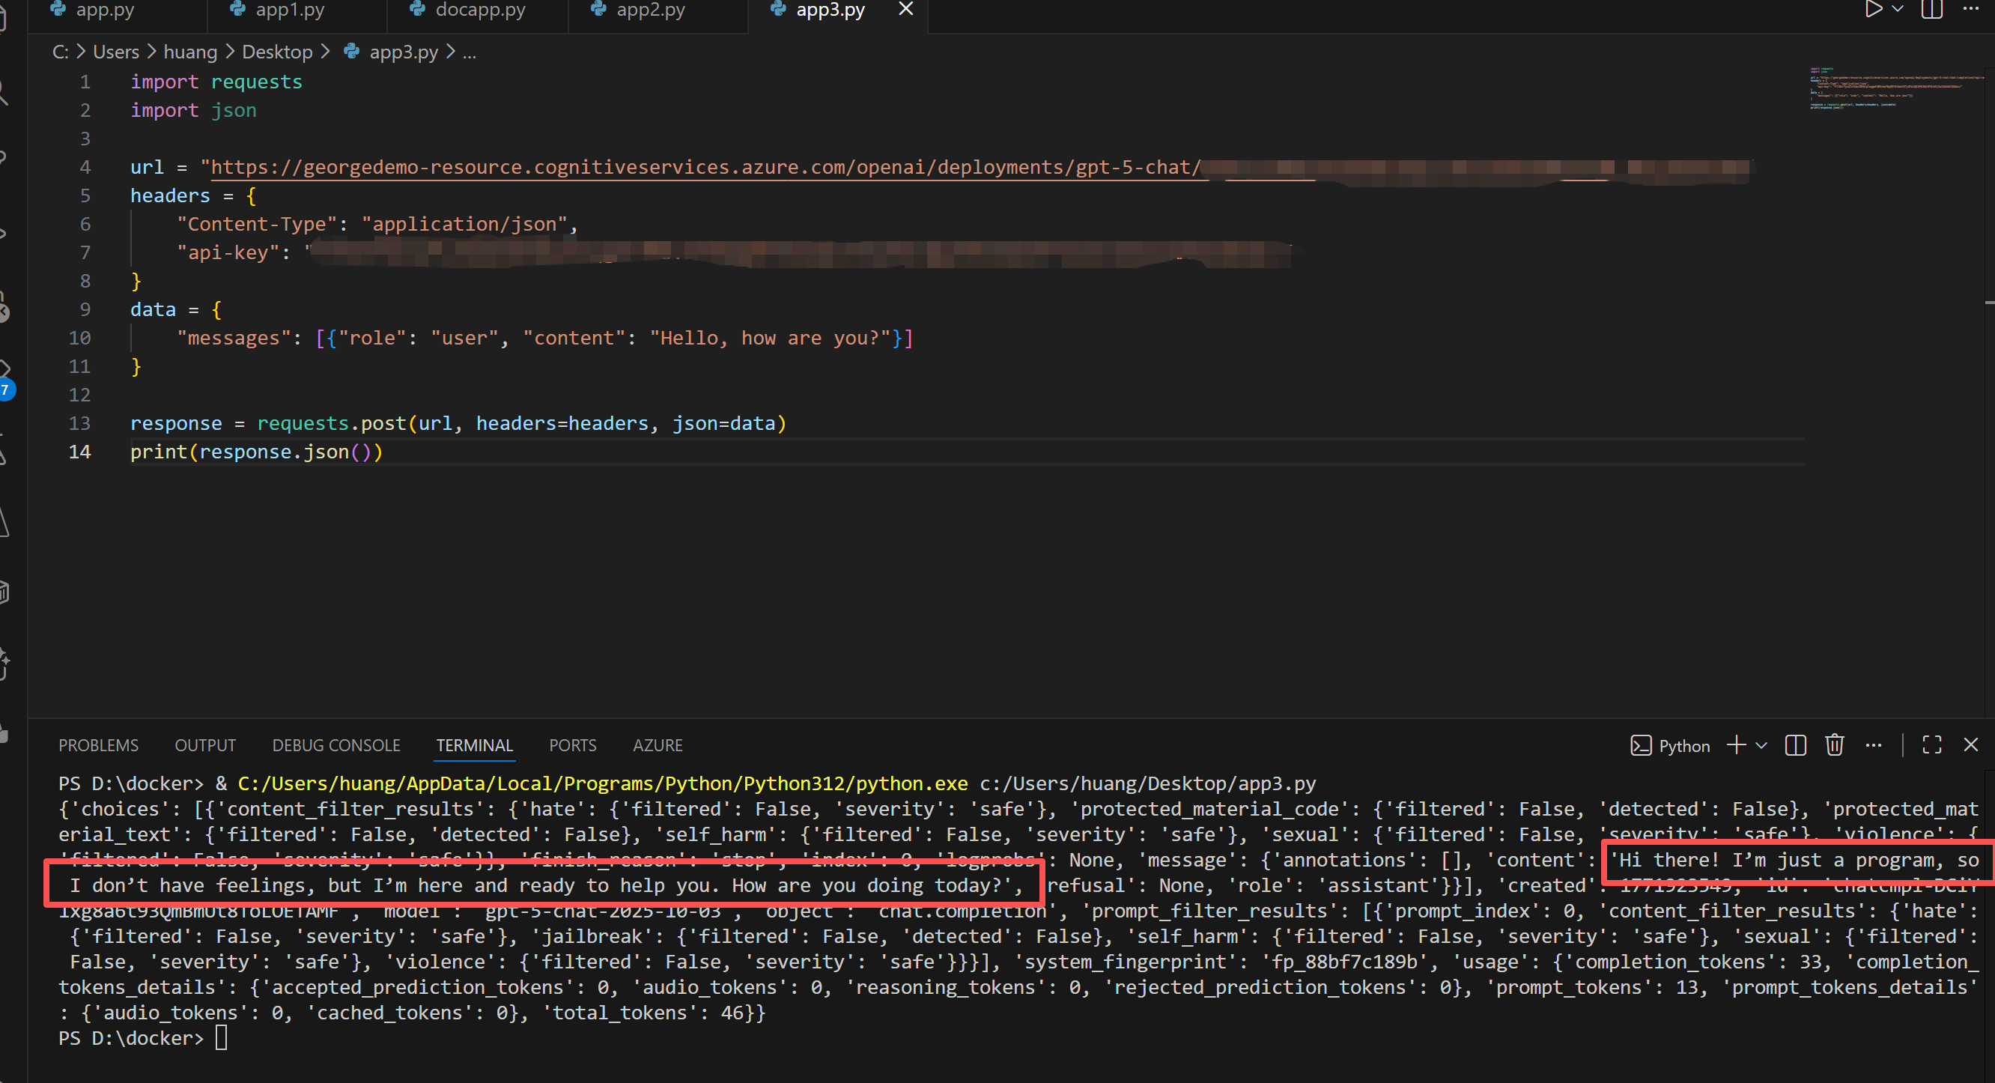The image size is (1995, 1083).
Task: Open the editor More Actions ellipsis
Action: (x=1971, y=9)
